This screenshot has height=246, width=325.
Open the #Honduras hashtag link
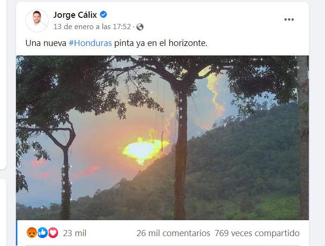tap(90, 43)
